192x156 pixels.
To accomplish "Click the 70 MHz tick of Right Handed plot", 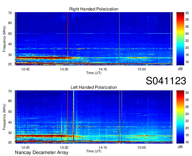I will pyautogui.click(x=10, y=13).
